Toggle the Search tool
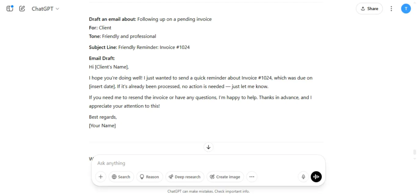 coord(121,176)
